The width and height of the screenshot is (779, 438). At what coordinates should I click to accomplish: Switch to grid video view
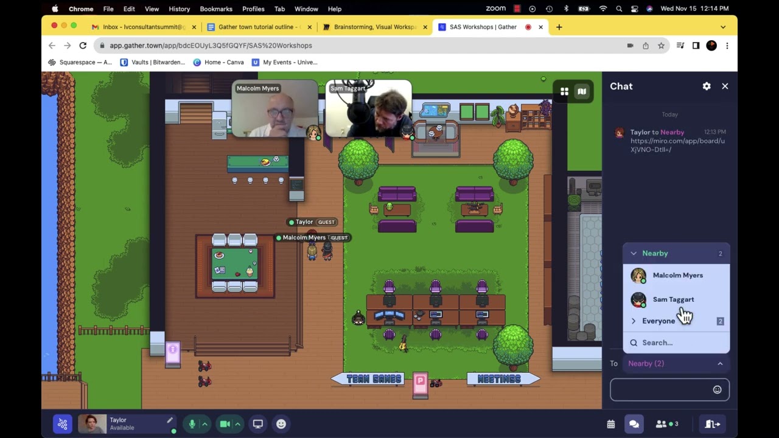tap(564, 91)
